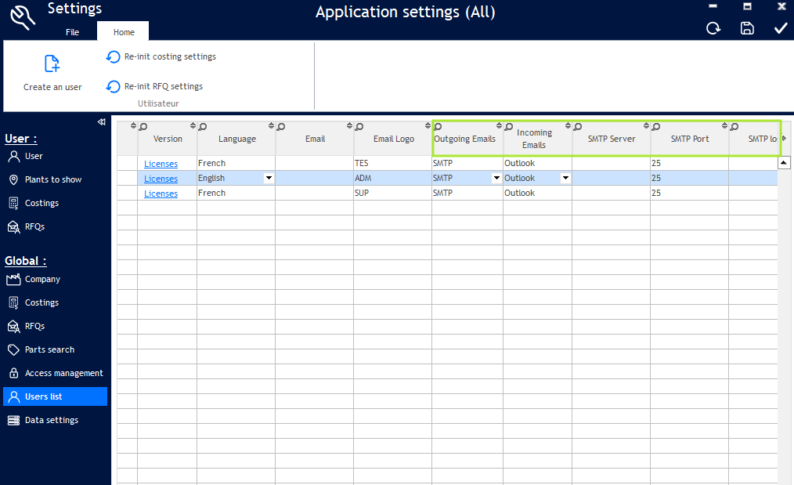Click Re-init costing settings icon
Screen dimensions: 794x485
(x=114, y=57)
